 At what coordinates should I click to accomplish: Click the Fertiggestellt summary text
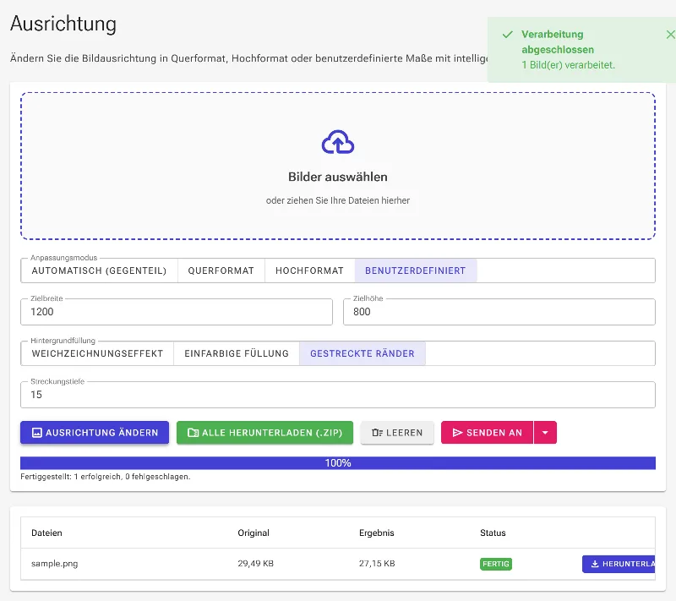pos(105,477)
